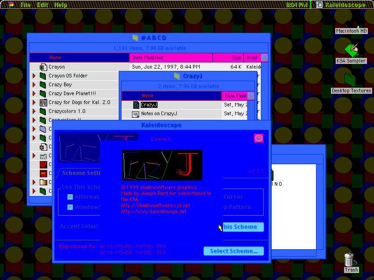Toggle the Window... checkbox in Kaleidoscope

point(70,207)
